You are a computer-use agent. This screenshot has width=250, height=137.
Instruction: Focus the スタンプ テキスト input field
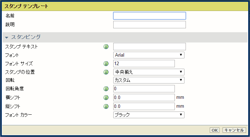pyautogui.click(x=149, y=47)
